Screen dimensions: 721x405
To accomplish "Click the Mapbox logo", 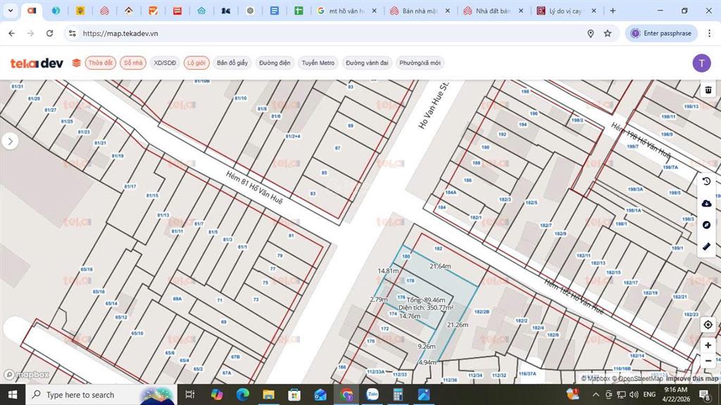I will [27, 375].
